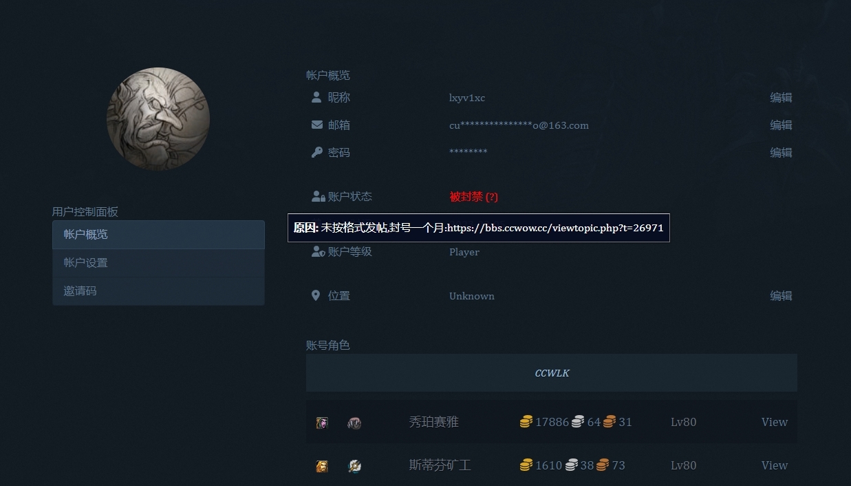Open the red (?) ban explanation link
The height and width of the screenshot is (486, 851).
pyautogui.click(x=491, y=196)
